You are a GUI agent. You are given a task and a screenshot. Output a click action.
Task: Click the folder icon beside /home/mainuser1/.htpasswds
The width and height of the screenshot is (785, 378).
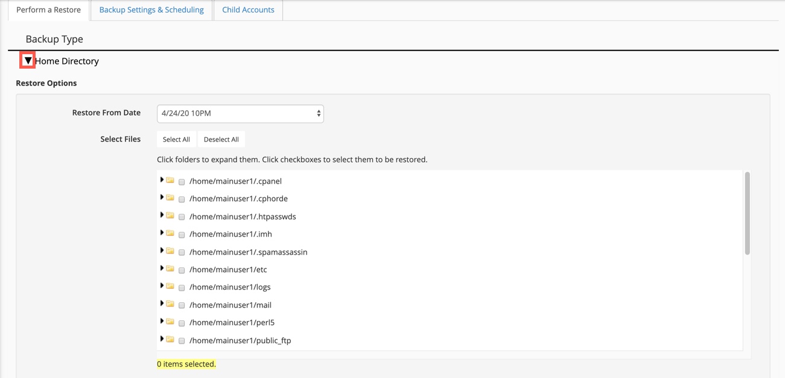click(x=170, y=215)
